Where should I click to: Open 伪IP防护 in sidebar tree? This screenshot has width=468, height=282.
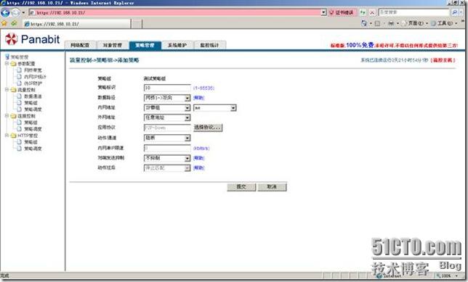coord(33,83)
